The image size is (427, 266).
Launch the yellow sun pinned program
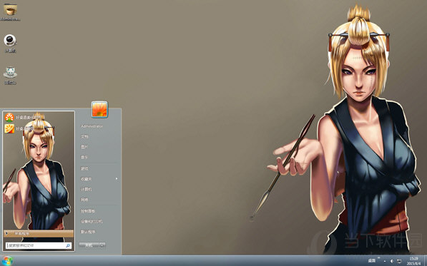[9, 128]
